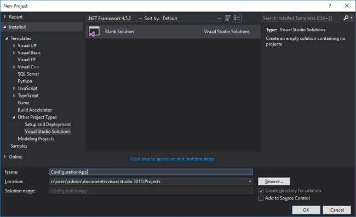The height and width of the screenshot is (217, 356).
Task: Click the Cancel button
Action: click(x=337, y=210)
